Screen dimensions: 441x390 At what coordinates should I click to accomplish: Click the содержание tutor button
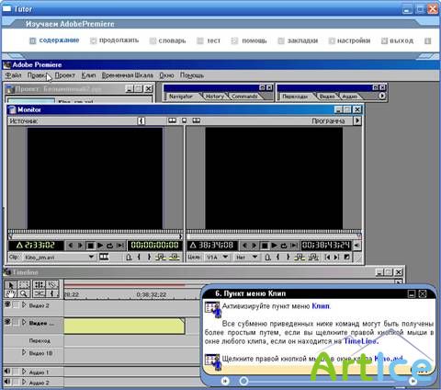[54, 40]
